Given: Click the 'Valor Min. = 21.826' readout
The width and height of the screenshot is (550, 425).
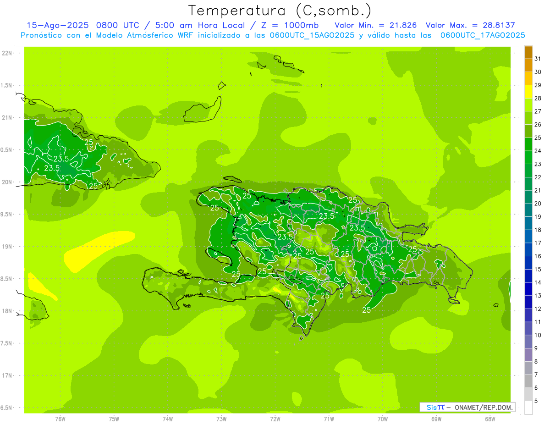Looking at the screenshot, I should (x=376, y=26).
